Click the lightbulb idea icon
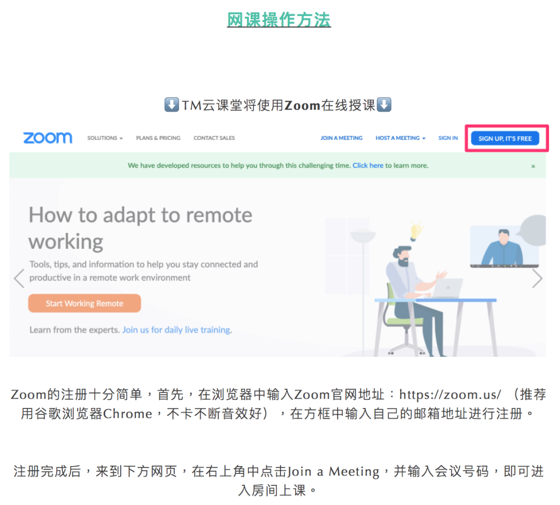560x505 pixels. pyautogui.click(x=415, y=231)
